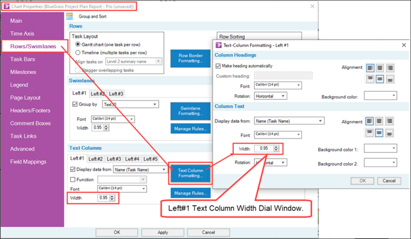Click Manage Rules under Text Column Formatting

point(191,193)
